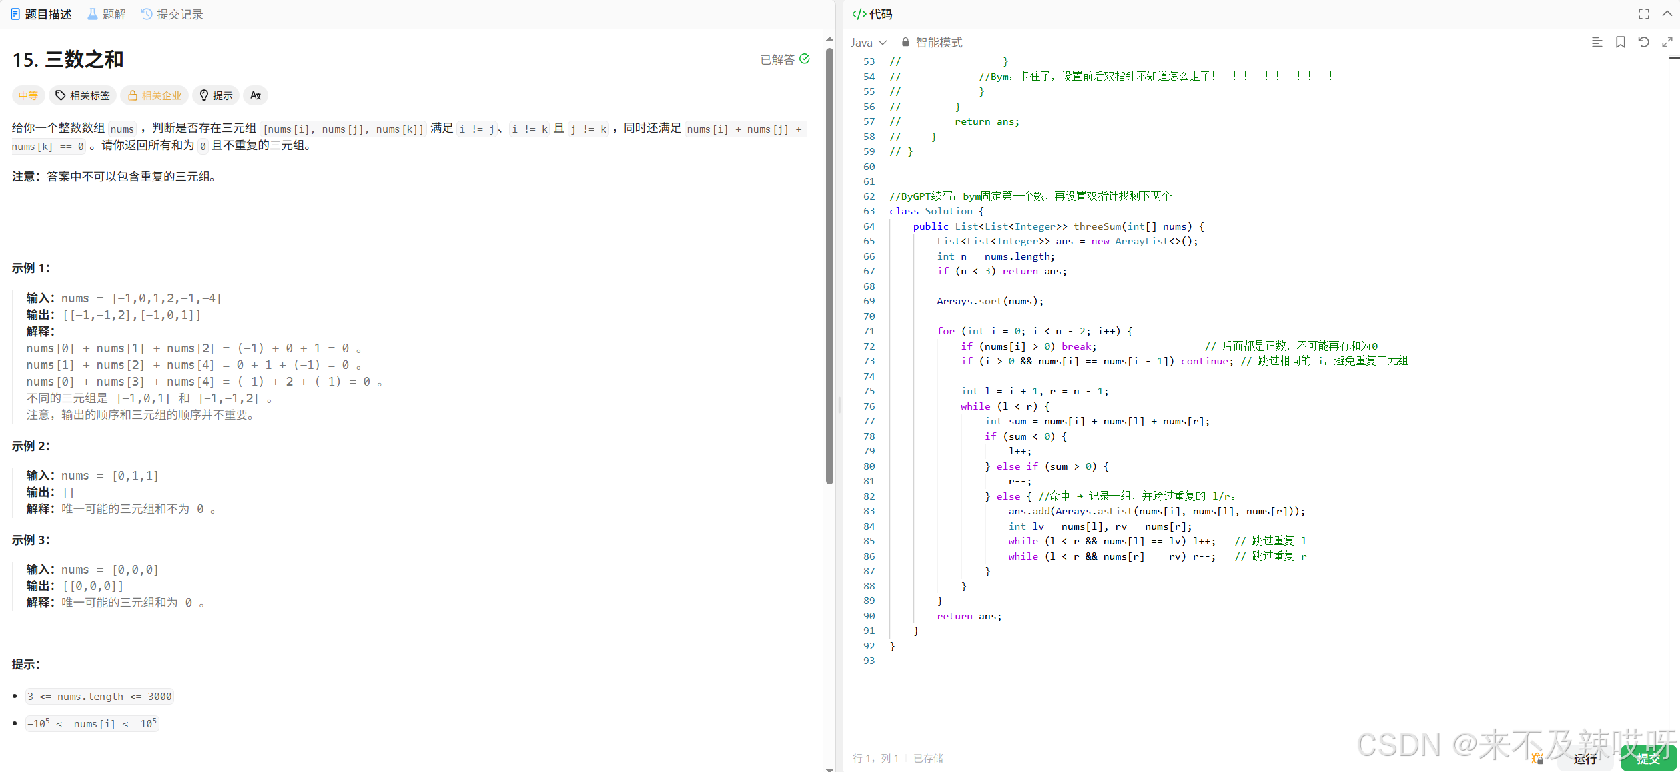Open the 相关企业 related companies tag
Screen dimensions: 1680x772
pos(155,95)
